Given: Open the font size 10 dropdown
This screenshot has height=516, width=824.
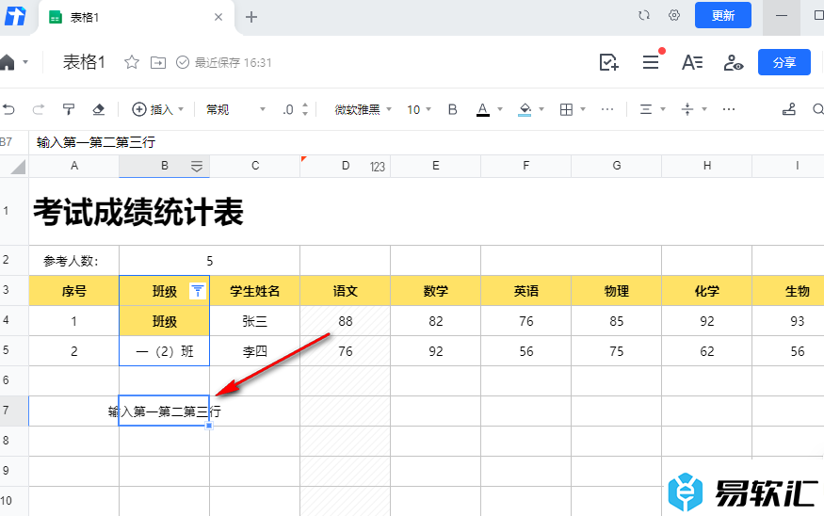Looking at the screenshot, I should point(419,109).
